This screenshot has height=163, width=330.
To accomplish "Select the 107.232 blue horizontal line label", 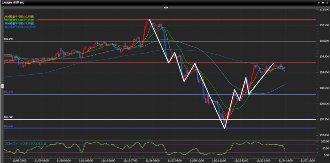I will tap(8, 126).
